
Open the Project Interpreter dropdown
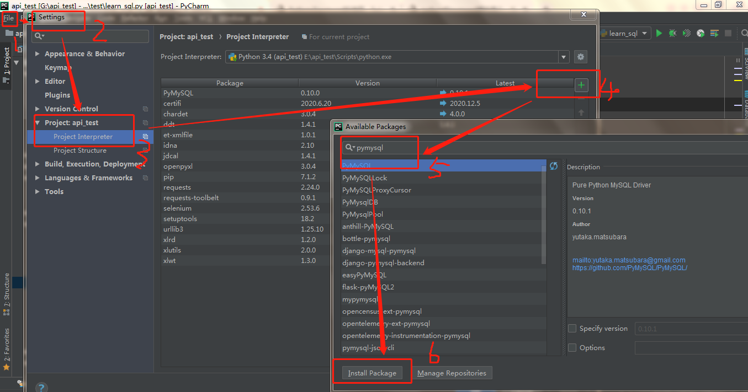point(564,57)
